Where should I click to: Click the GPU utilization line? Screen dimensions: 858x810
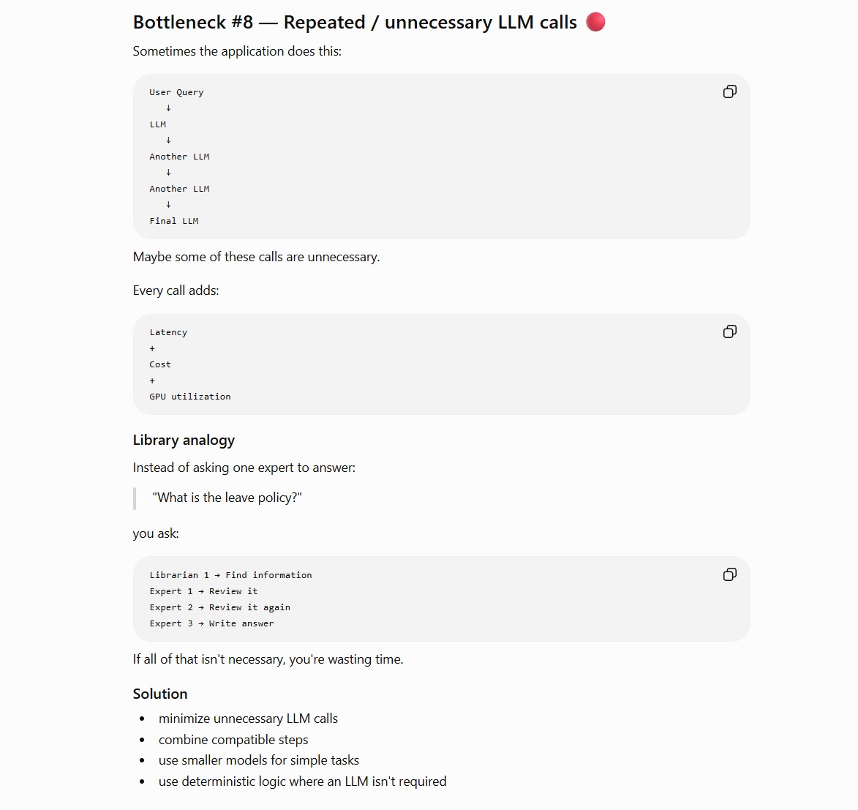(190, 397)
